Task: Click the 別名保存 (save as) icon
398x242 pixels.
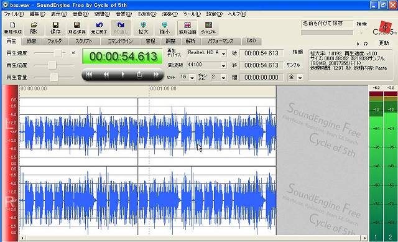Action: click(x=77, y=27)
